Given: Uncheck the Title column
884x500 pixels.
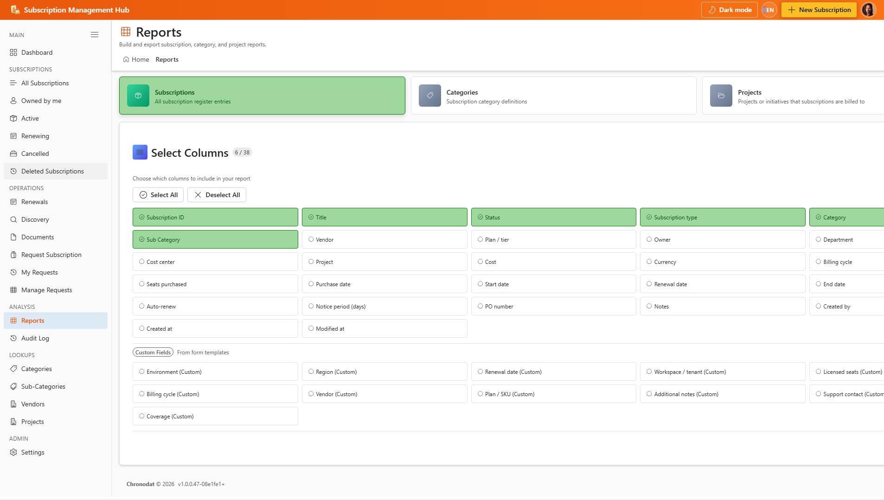Looking at the screenshot, I should pos(384,217).
